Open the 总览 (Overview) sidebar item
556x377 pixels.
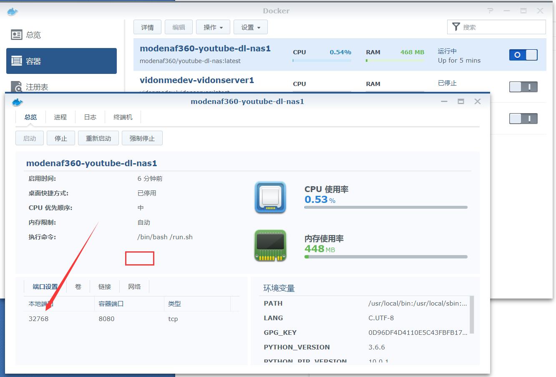tap(26, 35)
